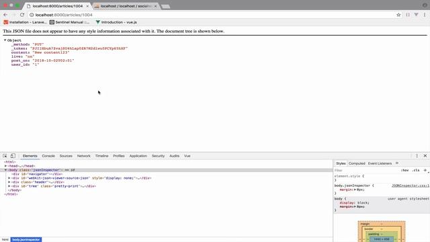This screenshot has width=430, height=242.
Task: Collapse the Object tree node
Action: click(5, 40)
